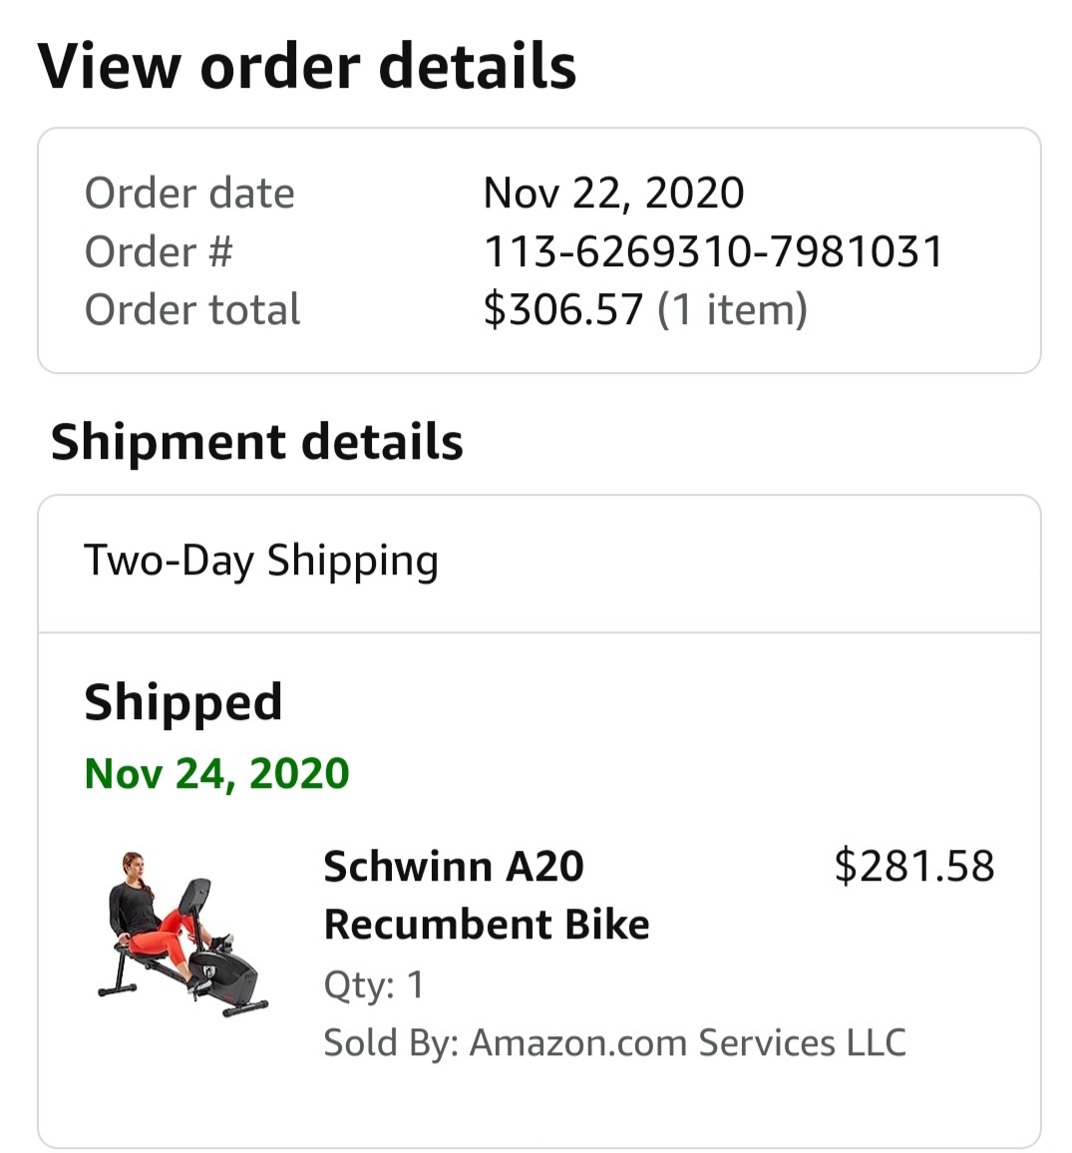Click the $281.58 item price
The image size is (1072, 1153).
point(913,866)
